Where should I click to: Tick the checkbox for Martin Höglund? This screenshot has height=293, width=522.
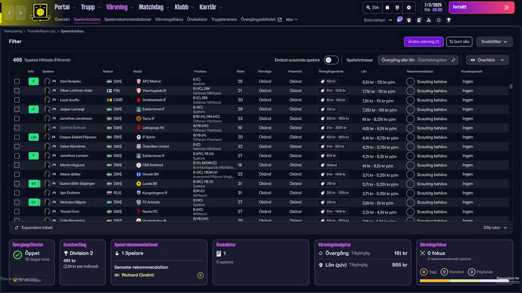tap(17, 165)
